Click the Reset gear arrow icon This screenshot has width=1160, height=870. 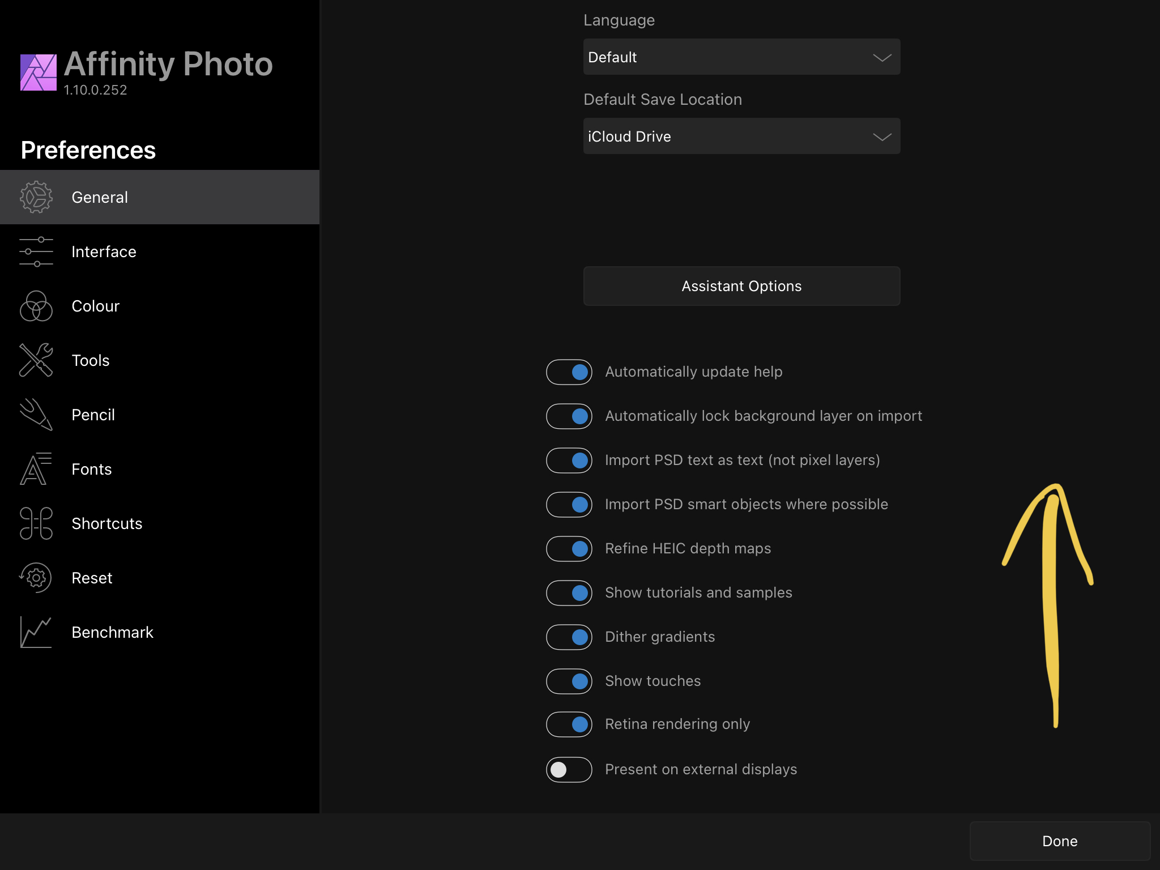pos(36,578)
